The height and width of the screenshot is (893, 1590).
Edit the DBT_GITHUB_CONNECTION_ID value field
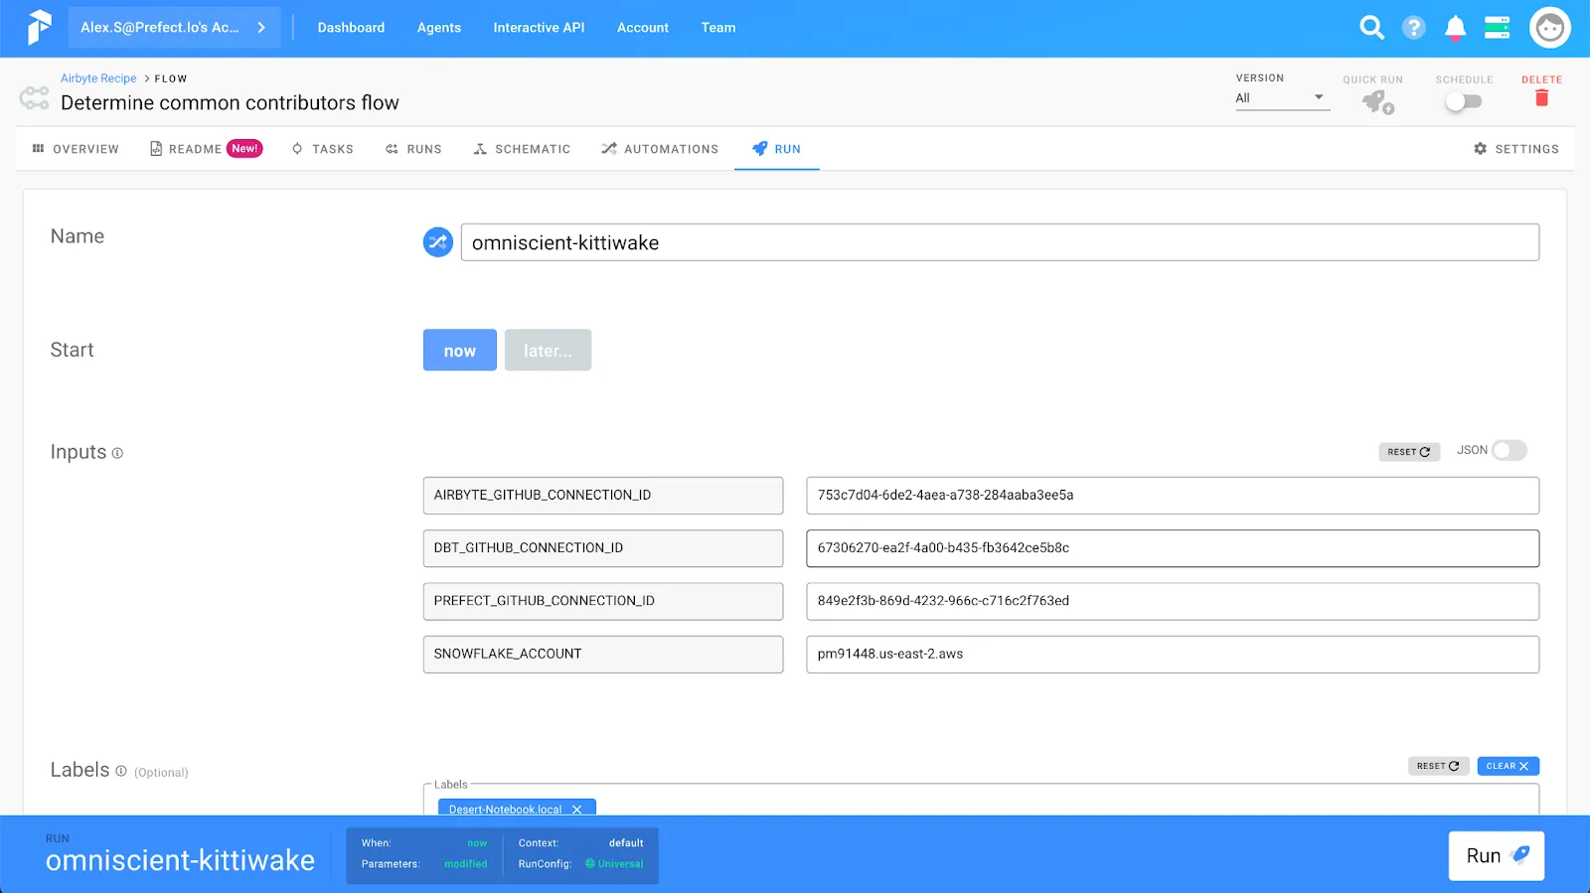point(1173,548)
